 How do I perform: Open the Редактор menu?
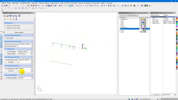tap(15, 3)
